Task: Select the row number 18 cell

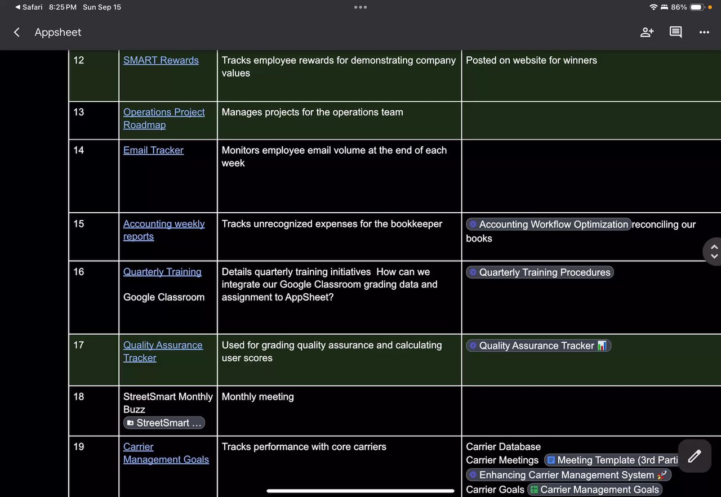Action: coord(94,411)
